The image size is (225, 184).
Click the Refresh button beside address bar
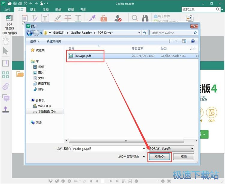click(x=145, y=33)
